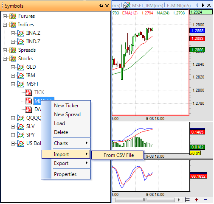Collapse the MSFT ticker node
Screen dimensions: 214x204
click(13, 84)
